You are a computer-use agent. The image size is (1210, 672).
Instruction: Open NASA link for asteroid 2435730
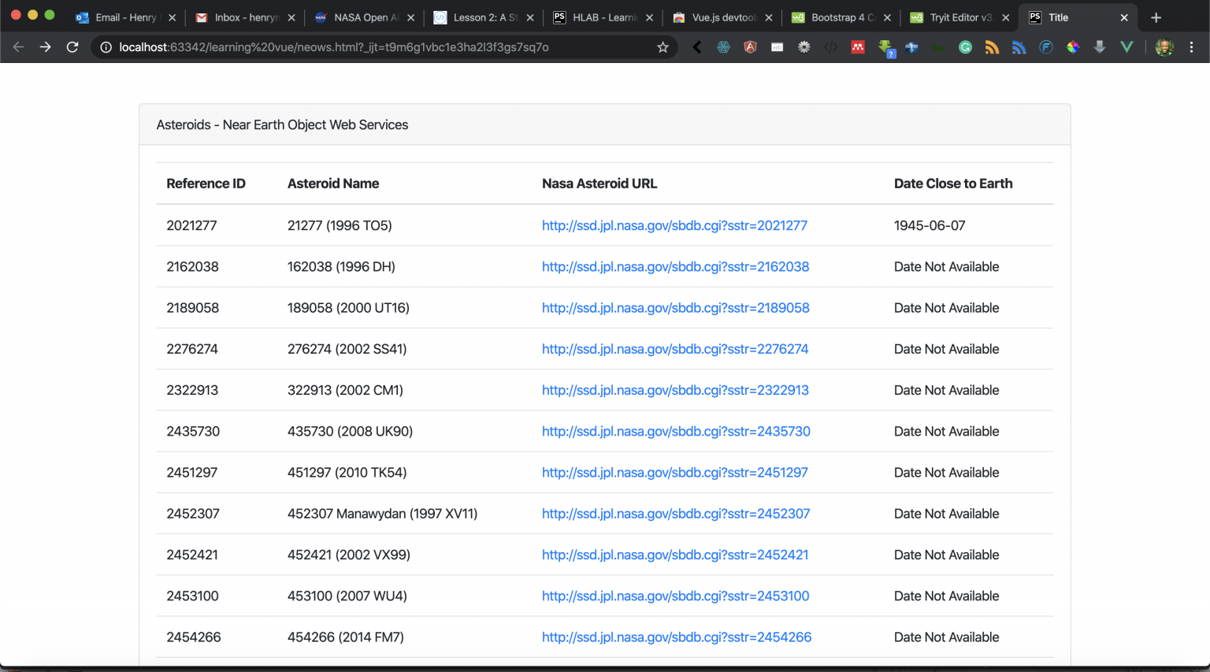(x=676, y=431)
